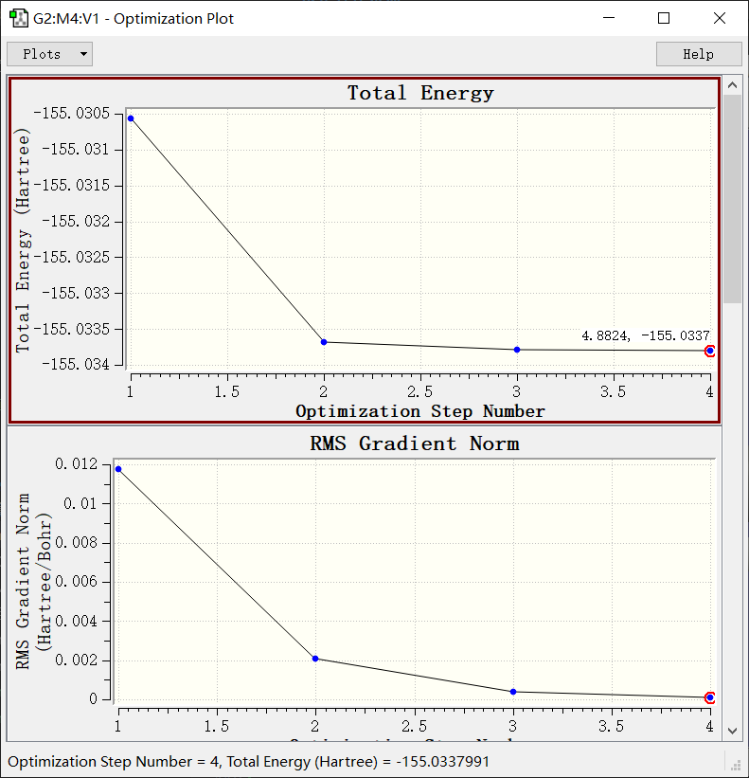The width and height of the screenshot is (749, 778).
Task: Select step 2 point on RMS Gradient plot
Action: point(315,659)
